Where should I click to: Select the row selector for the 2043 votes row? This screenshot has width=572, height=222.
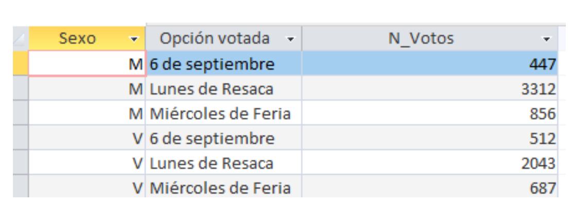(x=21, y=163)
